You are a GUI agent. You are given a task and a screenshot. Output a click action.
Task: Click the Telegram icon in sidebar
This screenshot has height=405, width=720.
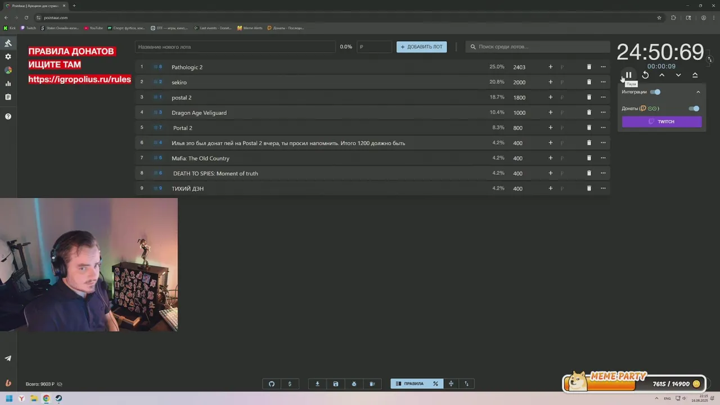(x=8, y=358)
